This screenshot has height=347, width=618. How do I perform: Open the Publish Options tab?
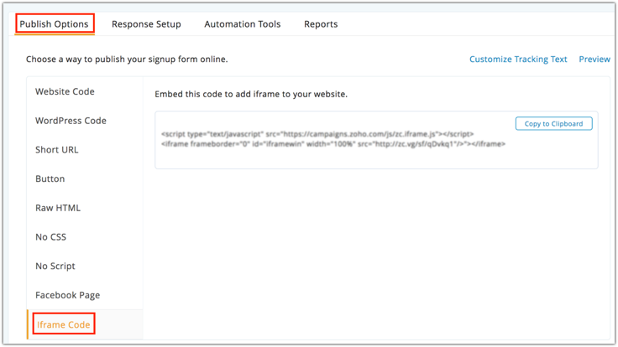(54, 24)
